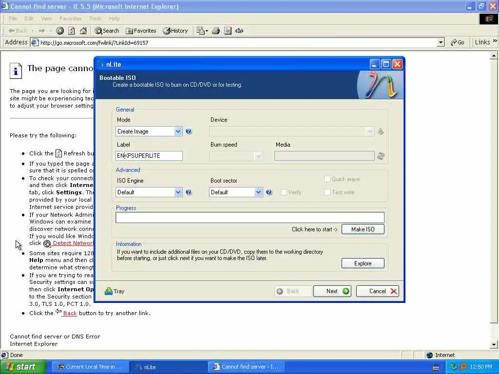Open the Mode dropdown (Create Image)
Image resolution: width=499 pixels, height=374 pixels.
(178, 131)
